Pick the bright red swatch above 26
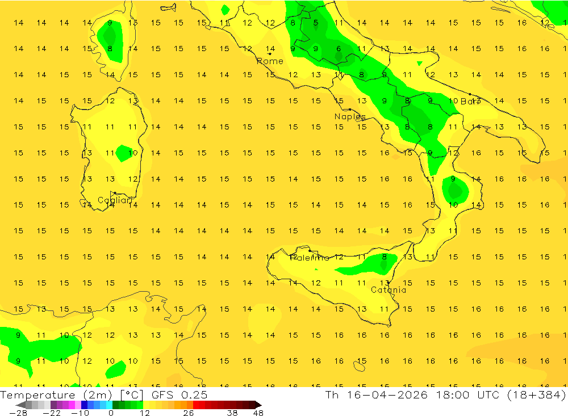The width and height of the screenshot is (568, 416). click(x=196, y=405)
